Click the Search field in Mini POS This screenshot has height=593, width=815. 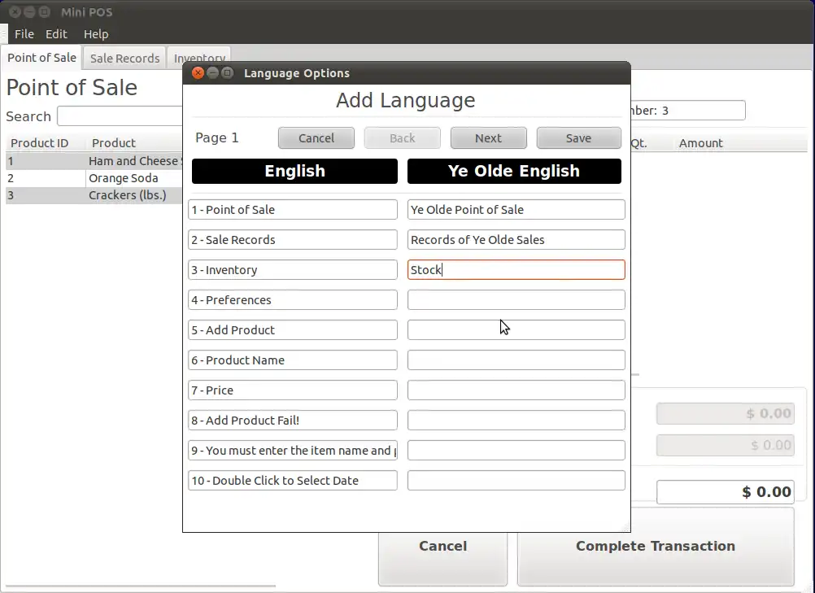(120, 116)
